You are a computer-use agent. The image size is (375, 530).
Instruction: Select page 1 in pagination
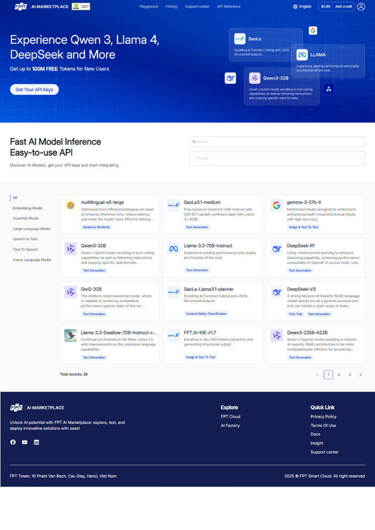[328, 375]
